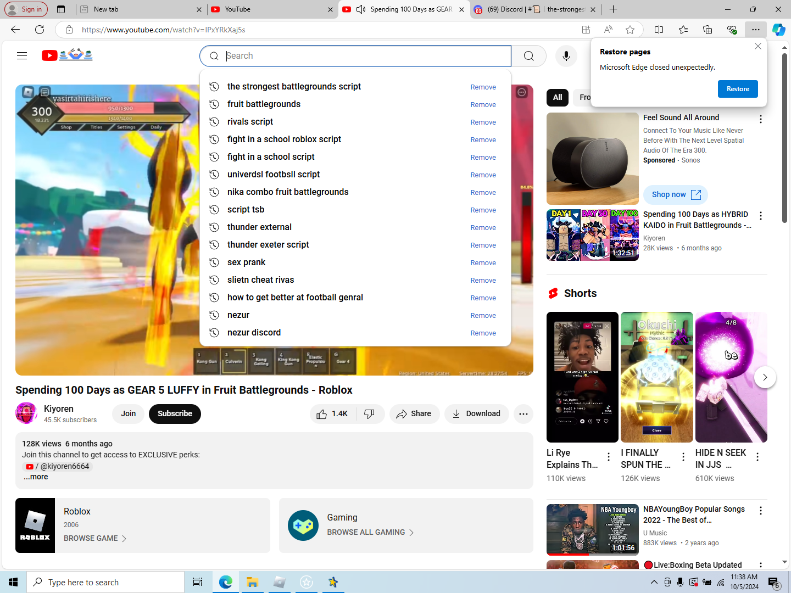
Task: Download the video
Action: tap(476, 414)
